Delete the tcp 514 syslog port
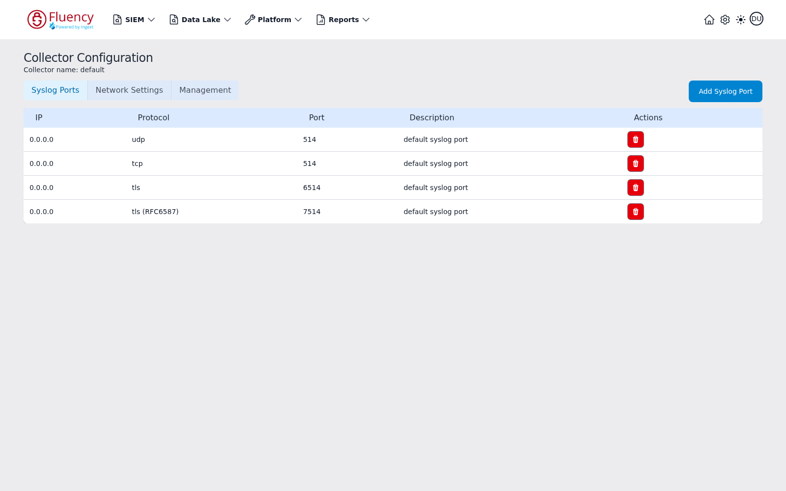786x491 pixels. click(636, 164)
